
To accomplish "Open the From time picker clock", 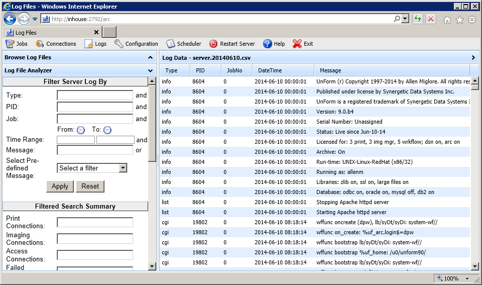I will [x=81, y=130].
